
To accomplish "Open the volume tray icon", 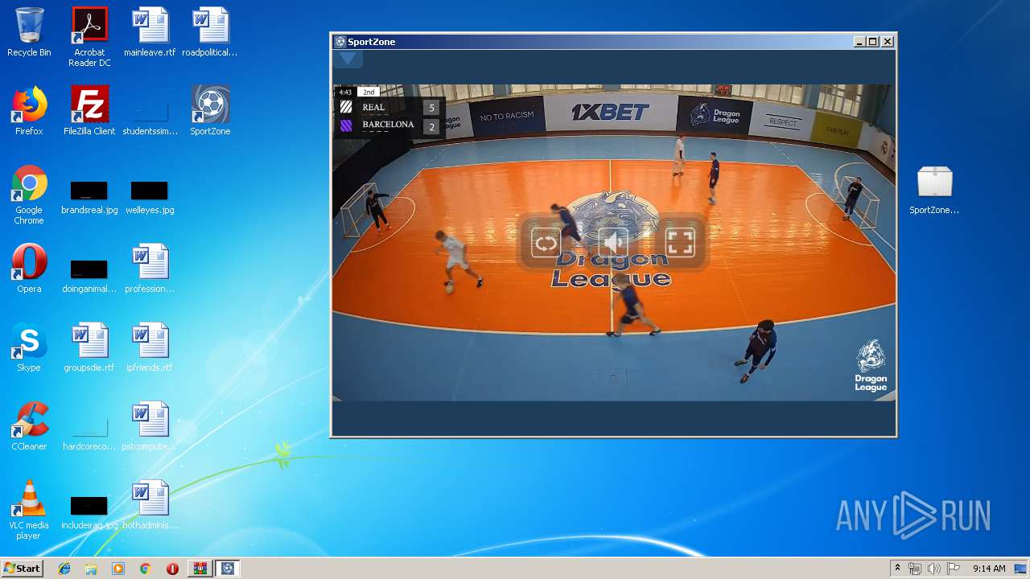I will [x=933, y=569].
